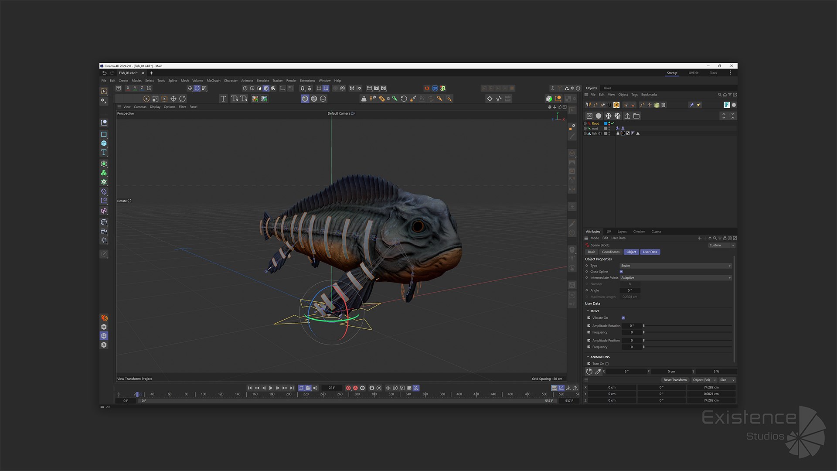The width and height of the screenshot is (837, 471).
Task: Click the folder icon in Objects panel
Action: pyautogui.click(x=636, y=116)
